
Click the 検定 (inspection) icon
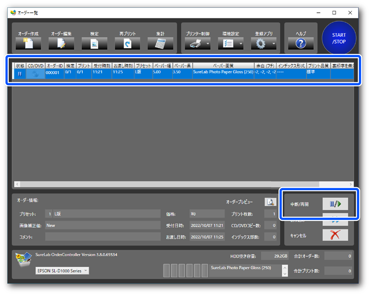pos(94,44)
